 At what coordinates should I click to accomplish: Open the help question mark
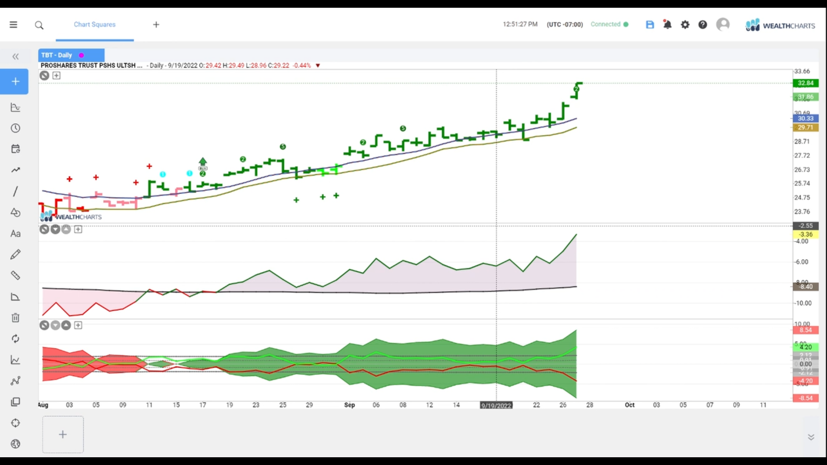click(703, 25)
